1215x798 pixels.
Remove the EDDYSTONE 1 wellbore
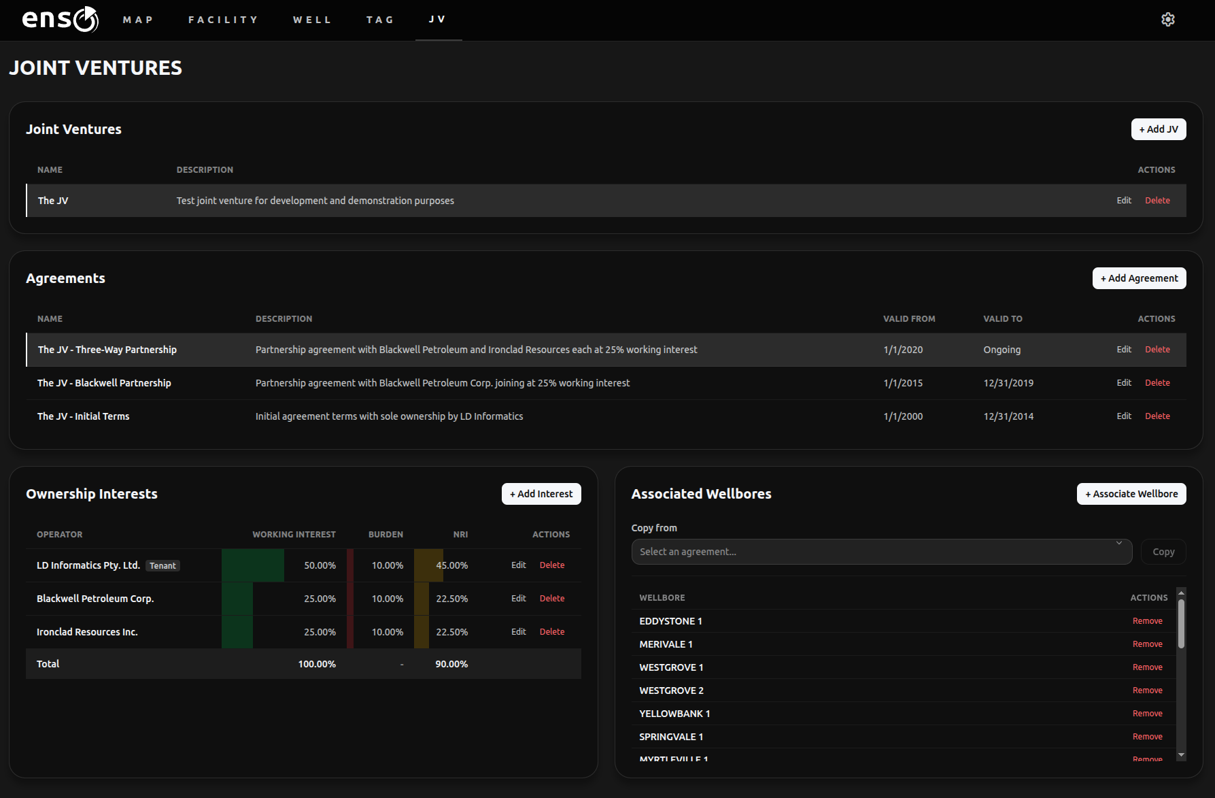pyautogui.click(x=1148, y=621)
